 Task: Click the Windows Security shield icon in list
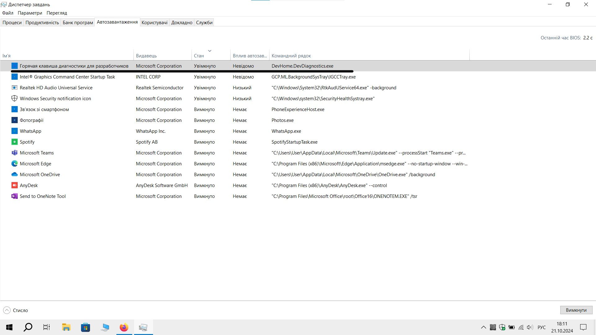(14, 98)
